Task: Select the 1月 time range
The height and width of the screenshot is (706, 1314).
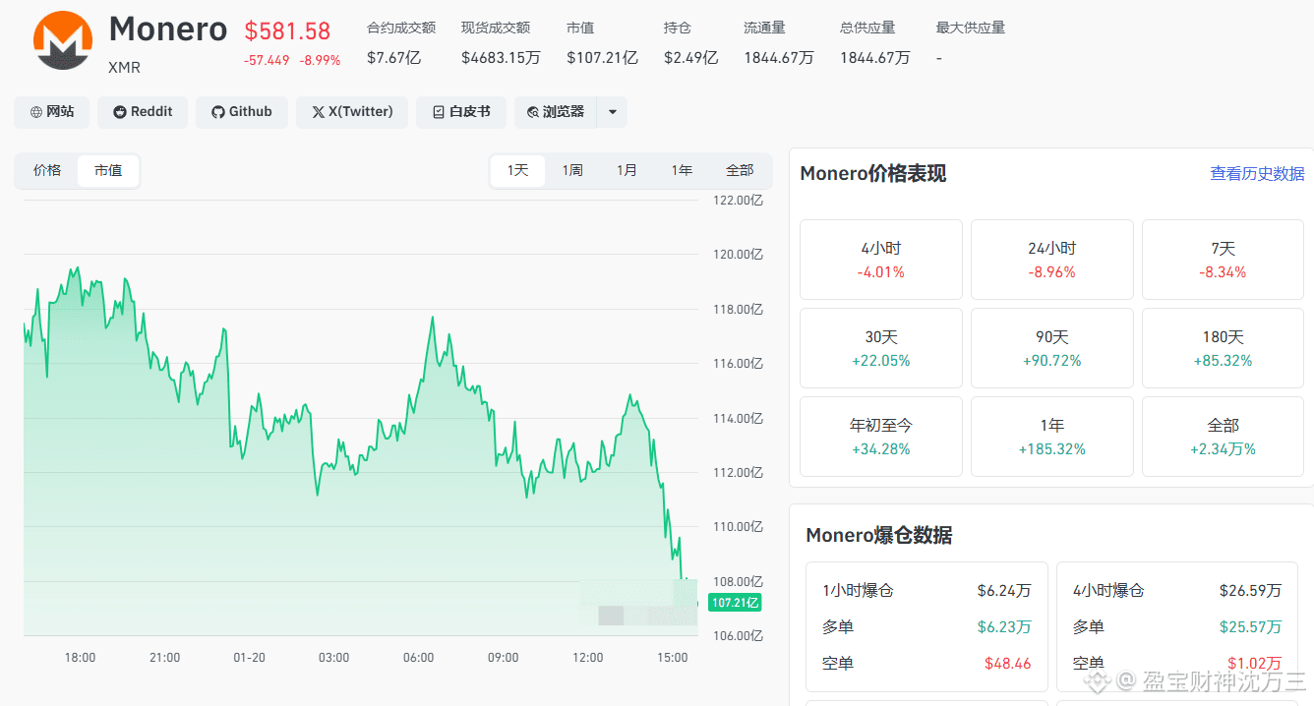Action: 627,170
